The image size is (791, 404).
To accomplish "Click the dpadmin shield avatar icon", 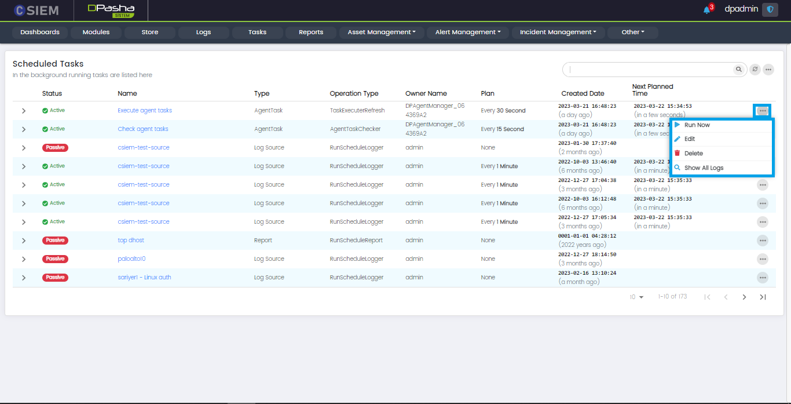I will 770,10.
